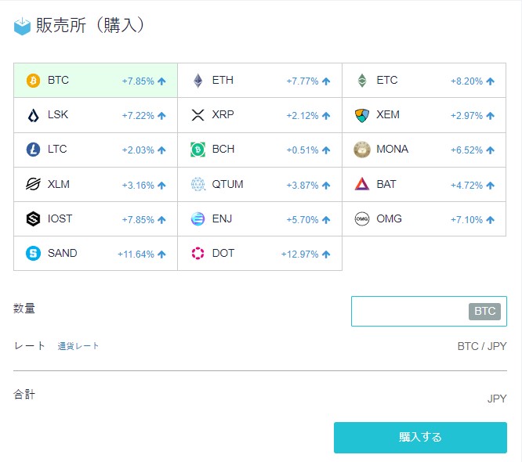Switch to the MONA currency label

(392, 149)
